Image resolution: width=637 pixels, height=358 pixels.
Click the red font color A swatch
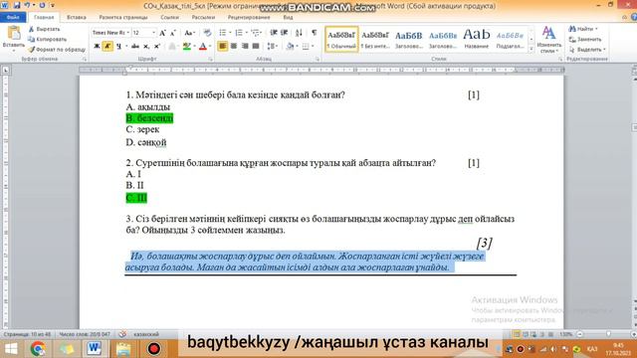pyautogui.click(x=203, y=47)
